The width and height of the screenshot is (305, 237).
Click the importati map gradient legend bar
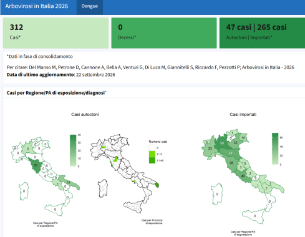click(275, 148)
